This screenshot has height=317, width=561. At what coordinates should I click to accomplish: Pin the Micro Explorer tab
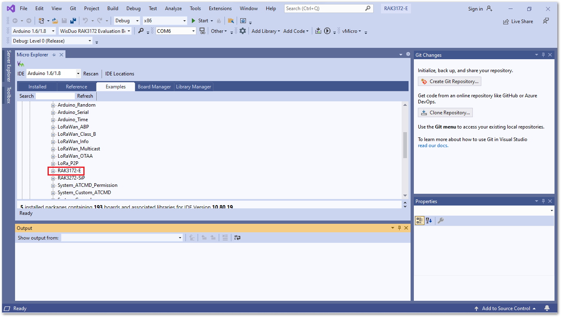point(54,55)
